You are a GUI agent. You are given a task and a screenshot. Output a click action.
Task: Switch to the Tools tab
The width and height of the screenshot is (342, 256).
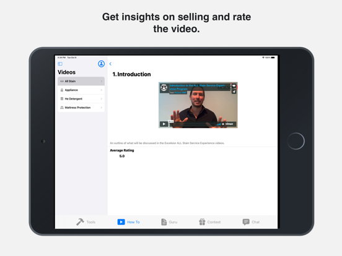coord(85,222)
